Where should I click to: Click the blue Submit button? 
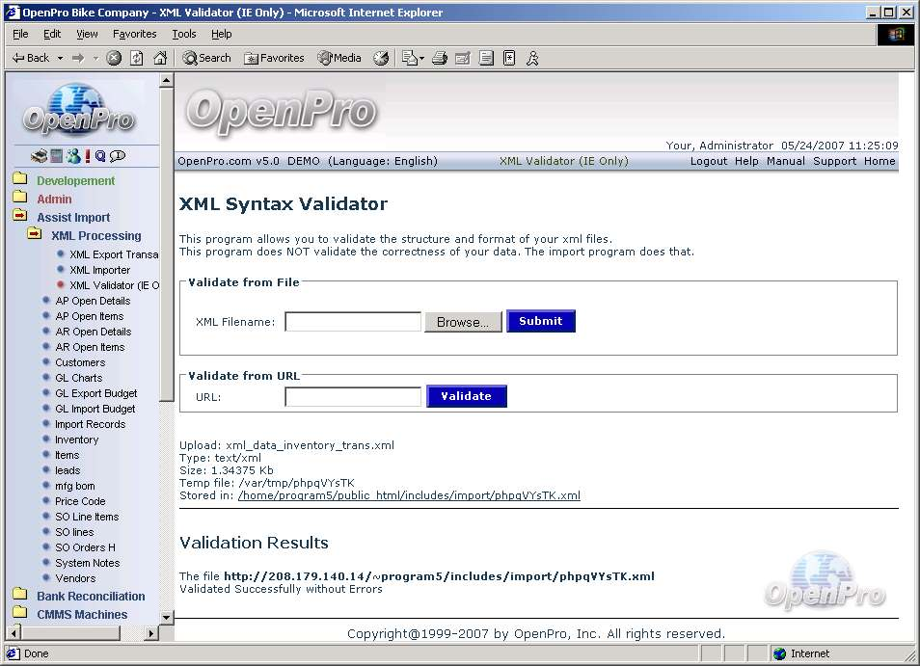pos(540,321)
